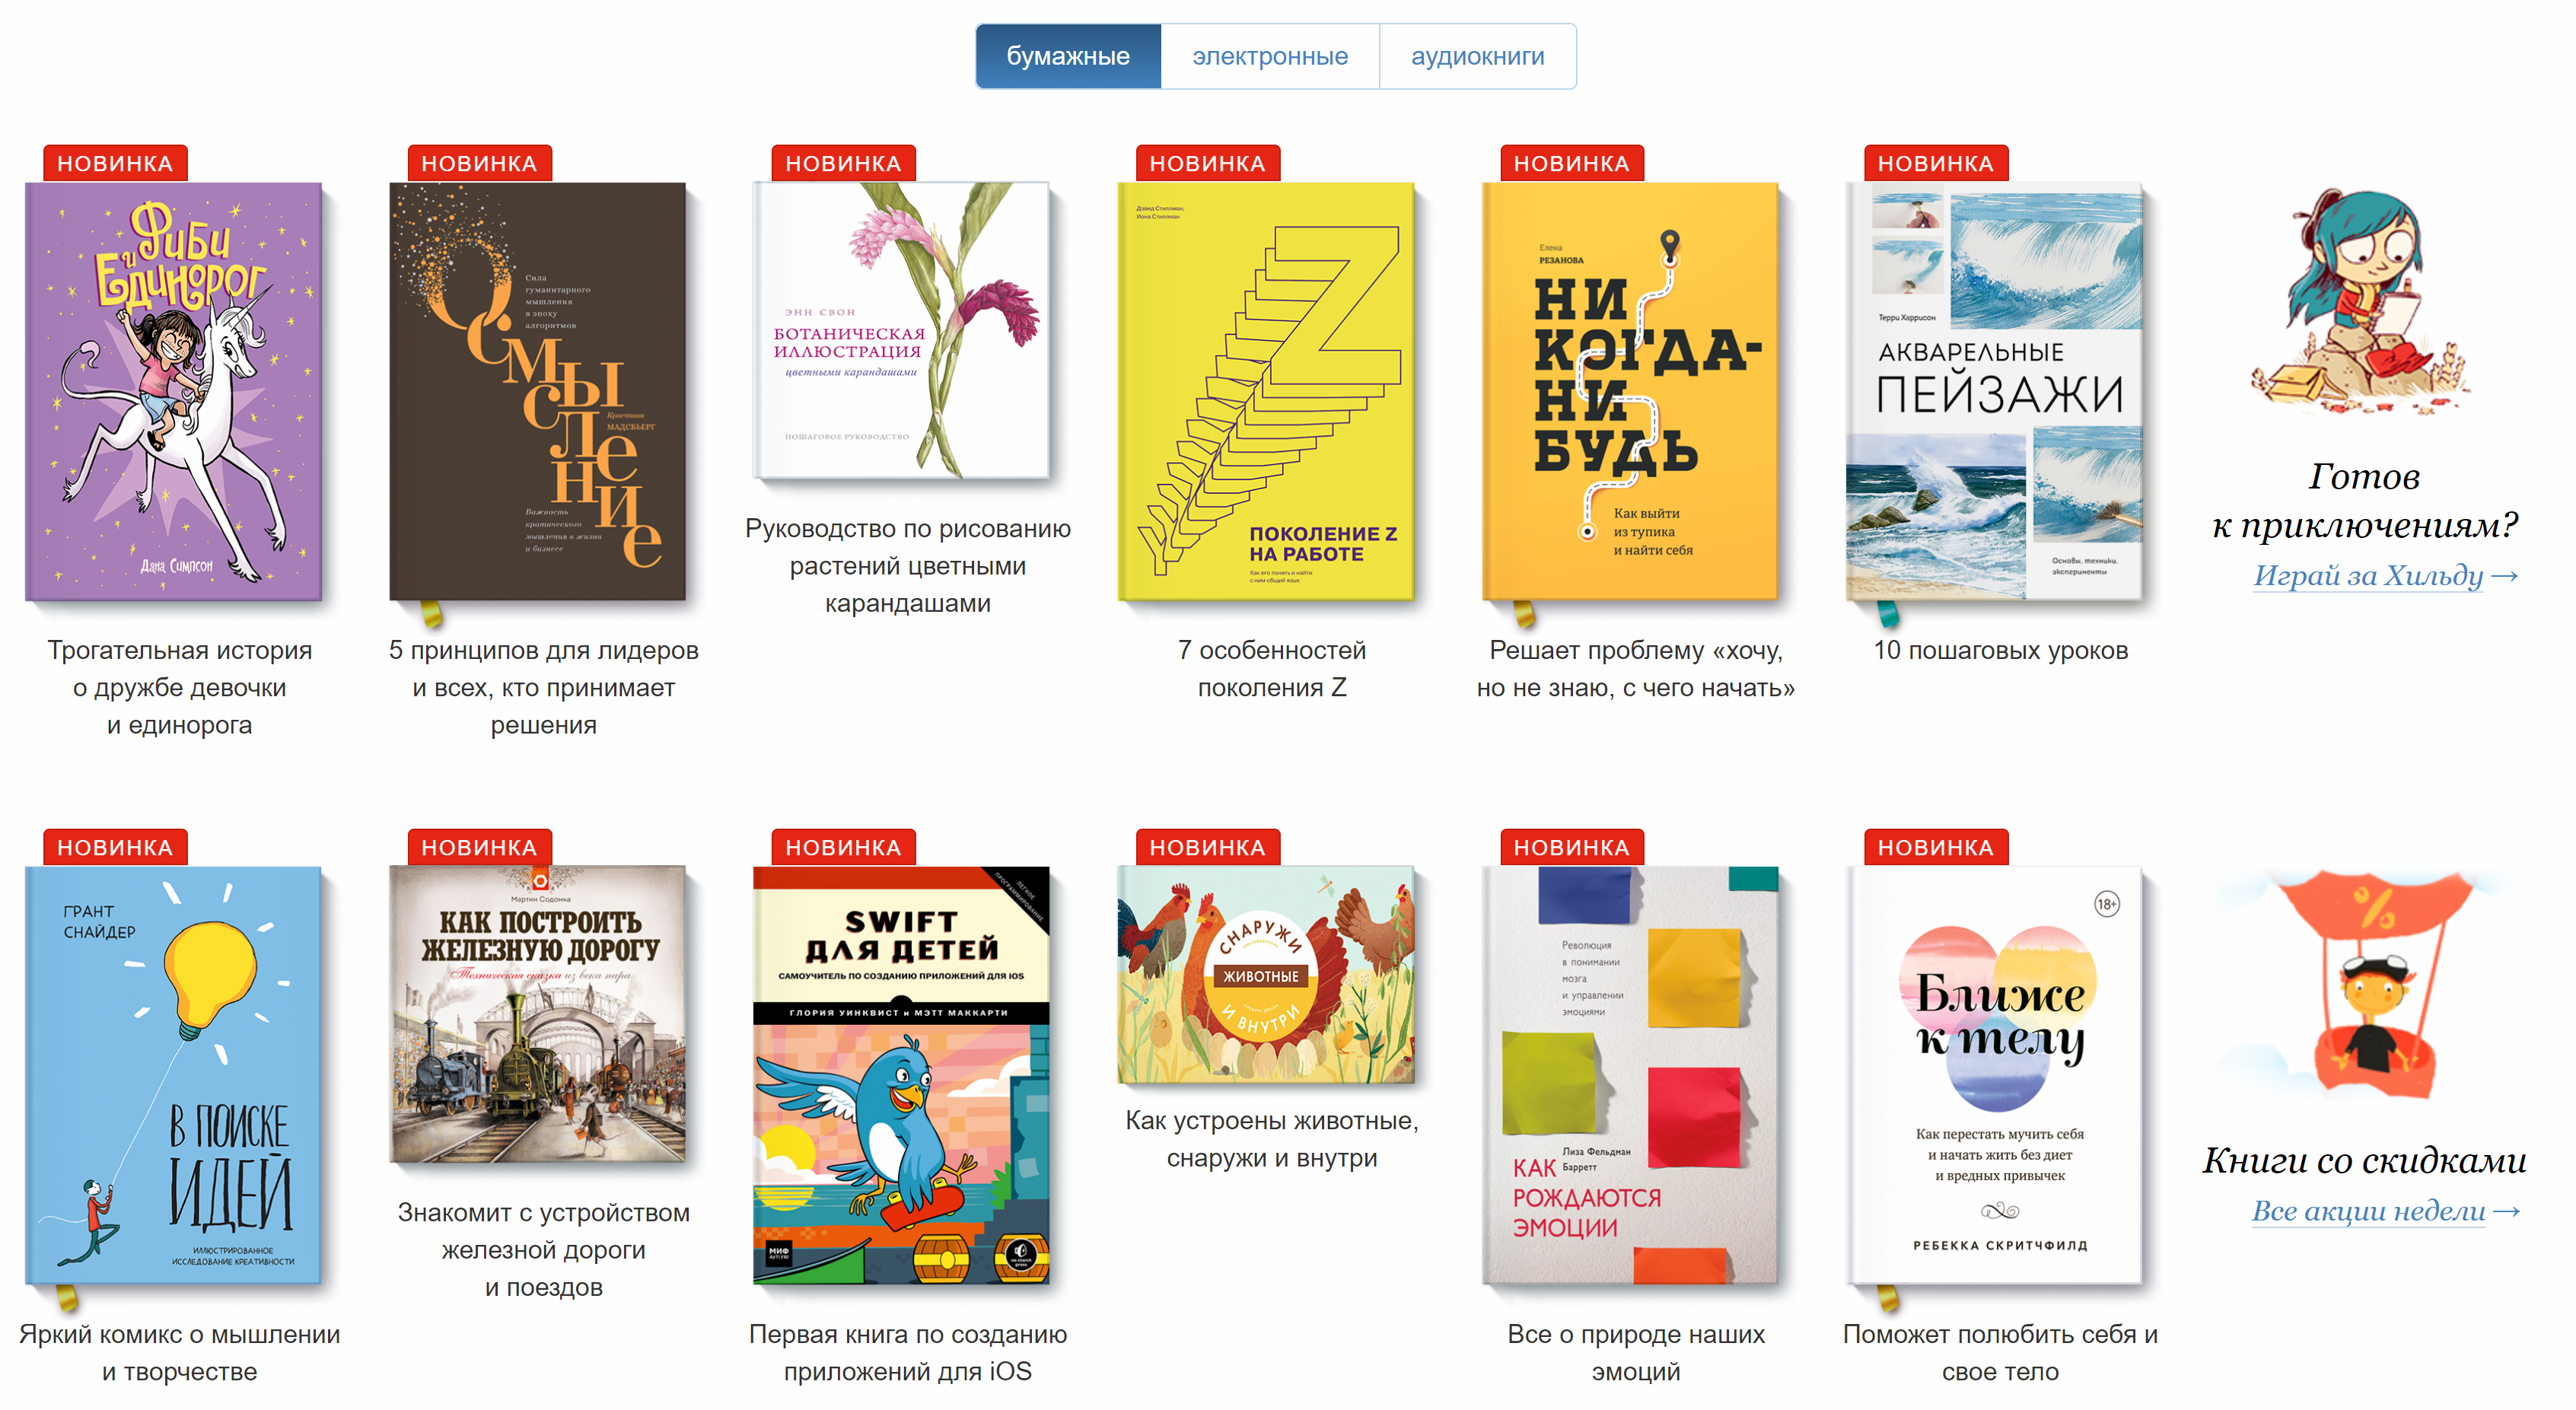Open the Как построить железную дорогу cover

tap(538, 1015)
